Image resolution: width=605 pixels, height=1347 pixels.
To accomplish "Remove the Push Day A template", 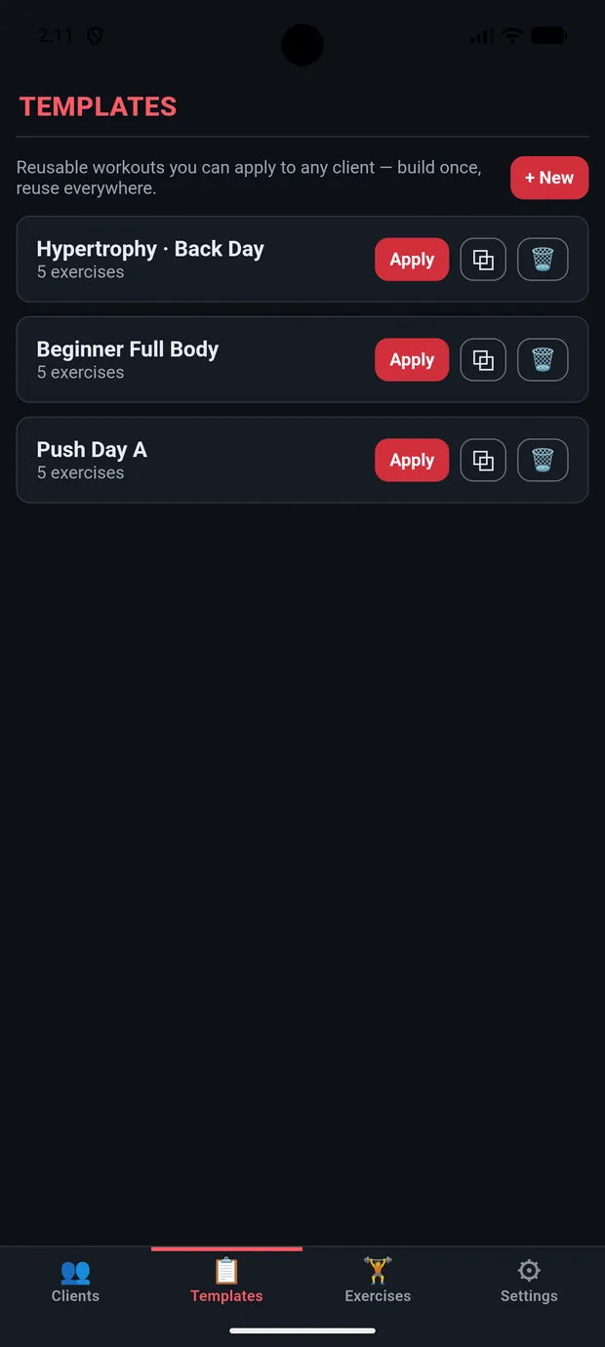I will 543,461.
